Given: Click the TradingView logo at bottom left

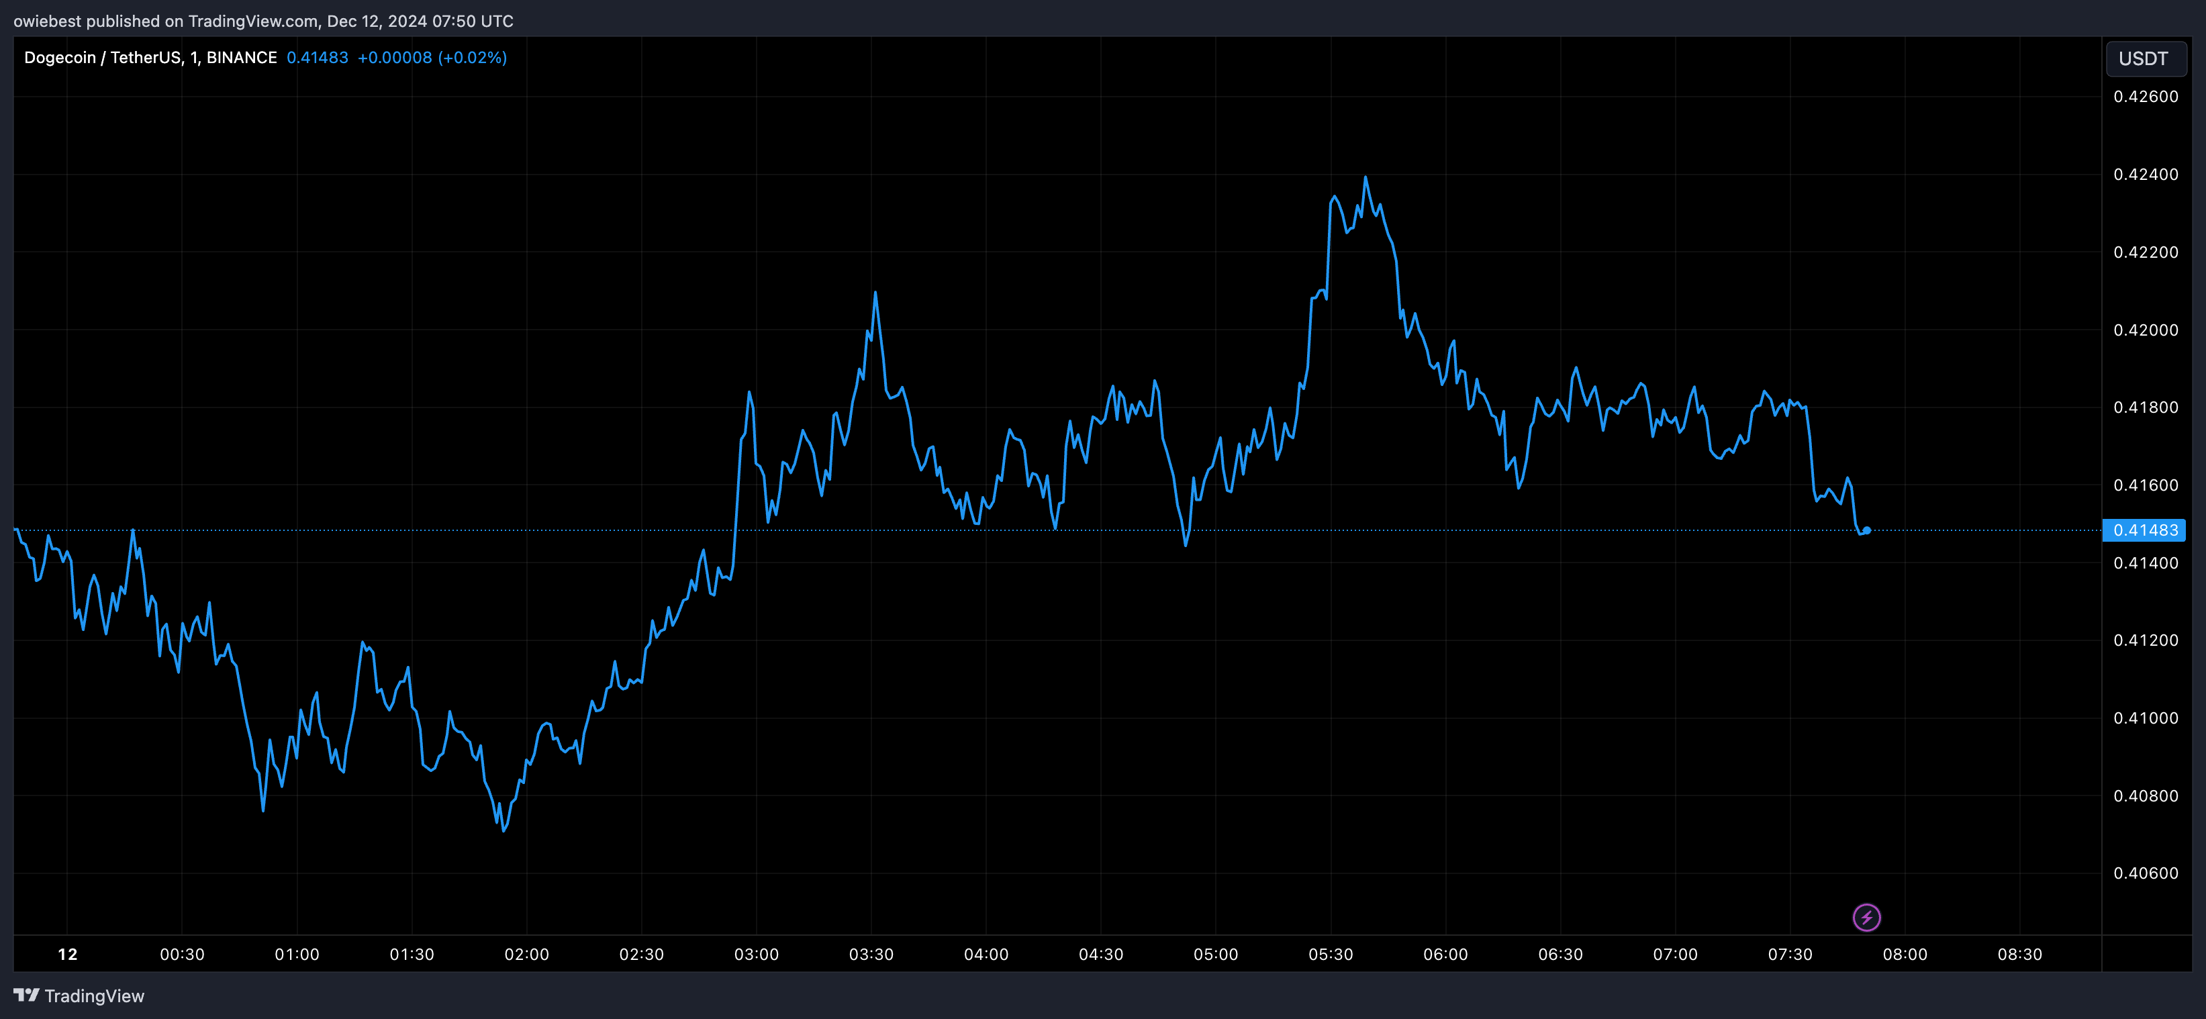Looking at the screenshot, I should pyautogui.click(x=79, y=996).
